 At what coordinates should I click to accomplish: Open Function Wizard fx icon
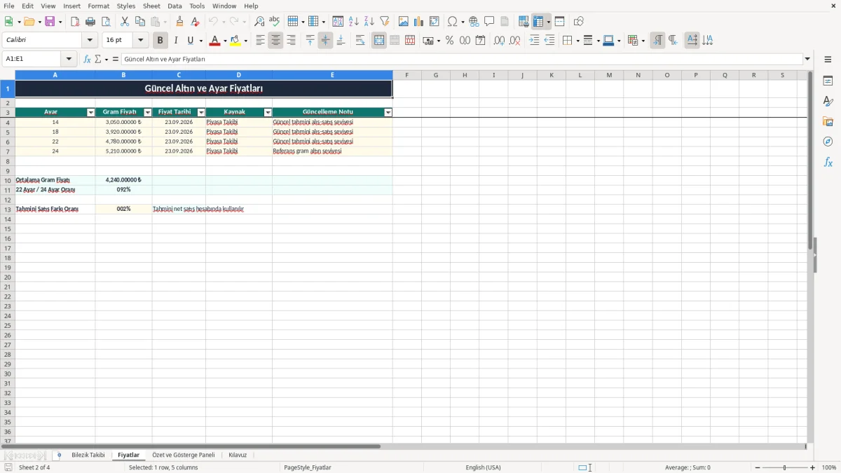[x=87, y=59]
